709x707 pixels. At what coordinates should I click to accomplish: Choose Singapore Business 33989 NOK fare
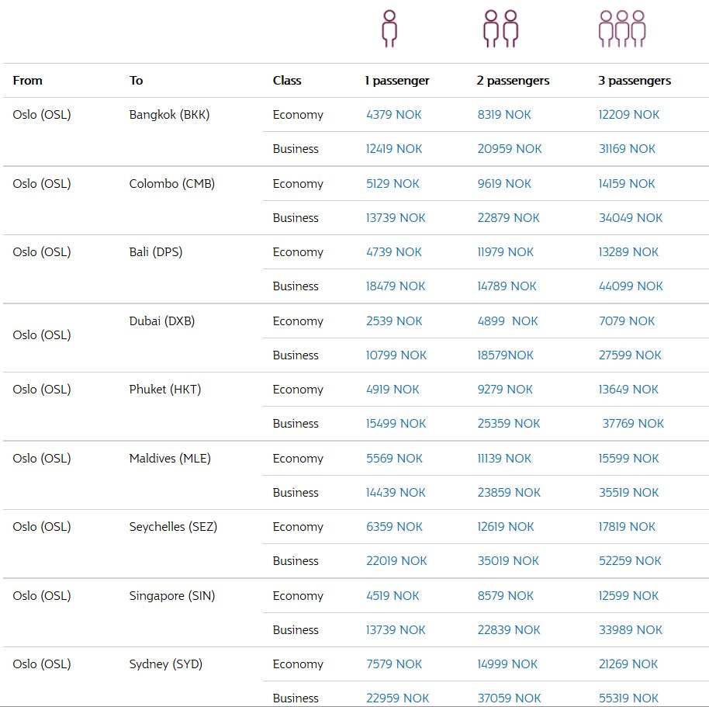tap(631, 630)
